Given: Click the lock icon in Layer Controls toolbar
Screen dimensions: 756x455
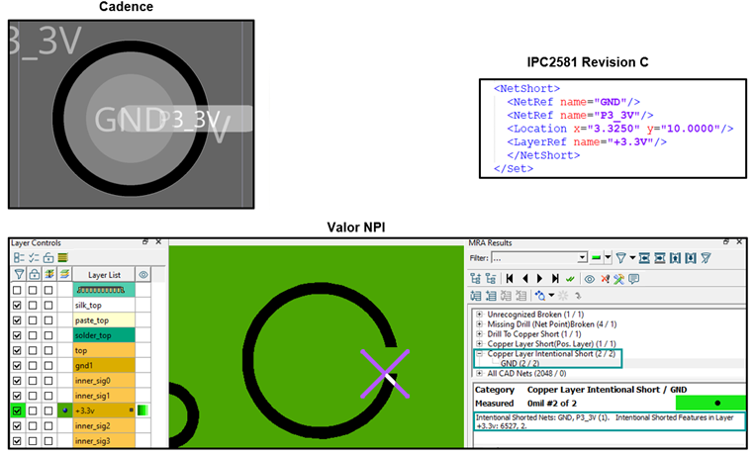Looking at the screenshot, I should [48, 257].
